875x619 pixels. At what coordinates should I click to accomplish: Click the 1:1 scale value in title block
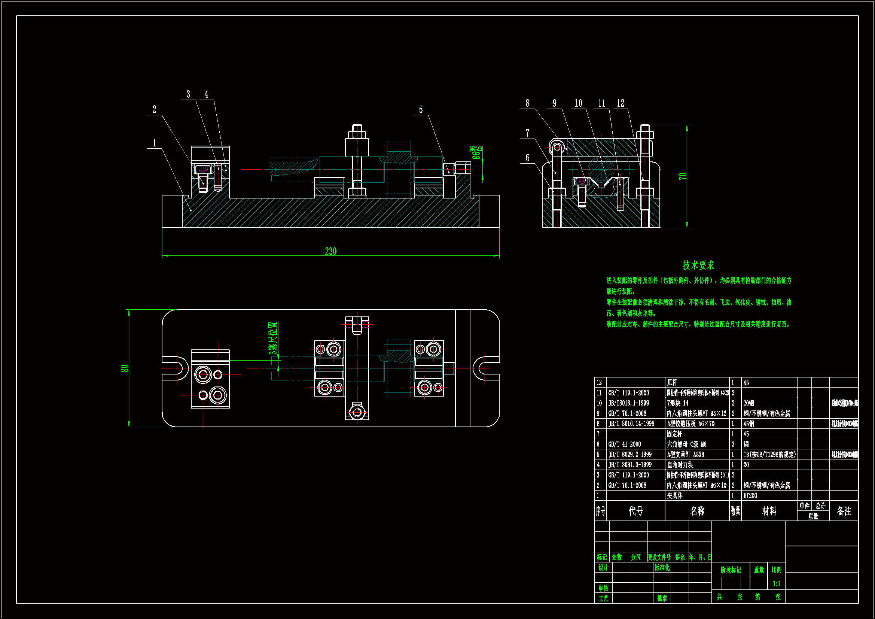point(776,583)
